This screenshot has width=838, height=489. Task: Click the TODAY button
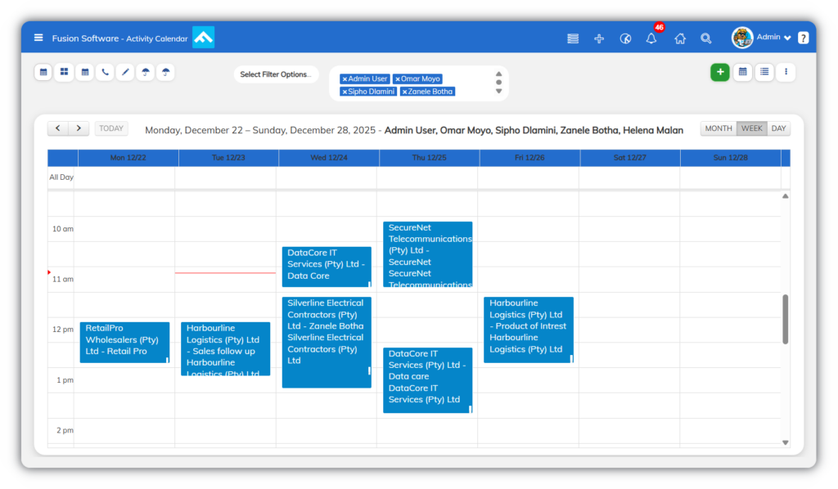coord(111,128)
